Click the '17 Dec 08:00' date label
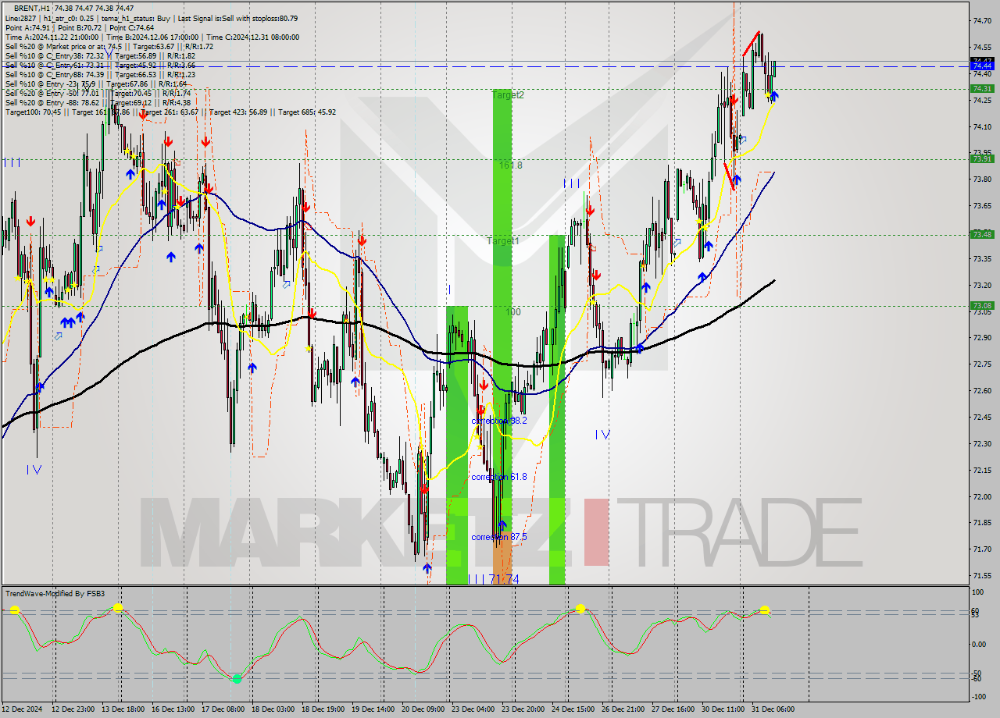1000x718 pixels. (x=223, y=709)
